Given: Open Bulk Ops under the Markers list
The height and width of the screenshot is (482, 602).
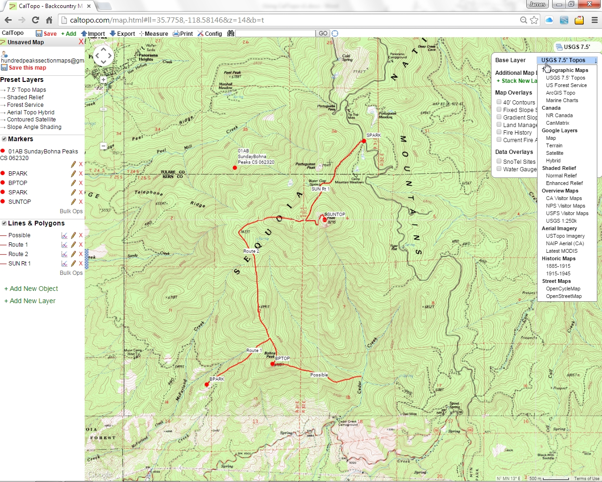Looking at the screenshot, I should pos(71,211).
